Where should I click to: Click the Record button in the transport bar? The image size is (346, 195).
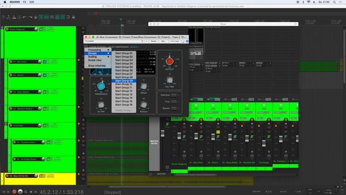[14, 192]
